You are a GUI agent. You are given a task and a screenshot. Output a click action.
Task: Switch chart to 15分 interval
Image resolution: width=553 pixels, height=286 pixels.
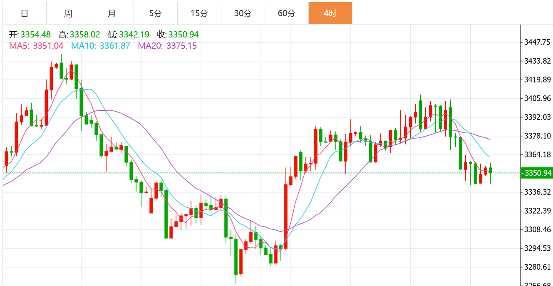(199, 13)
